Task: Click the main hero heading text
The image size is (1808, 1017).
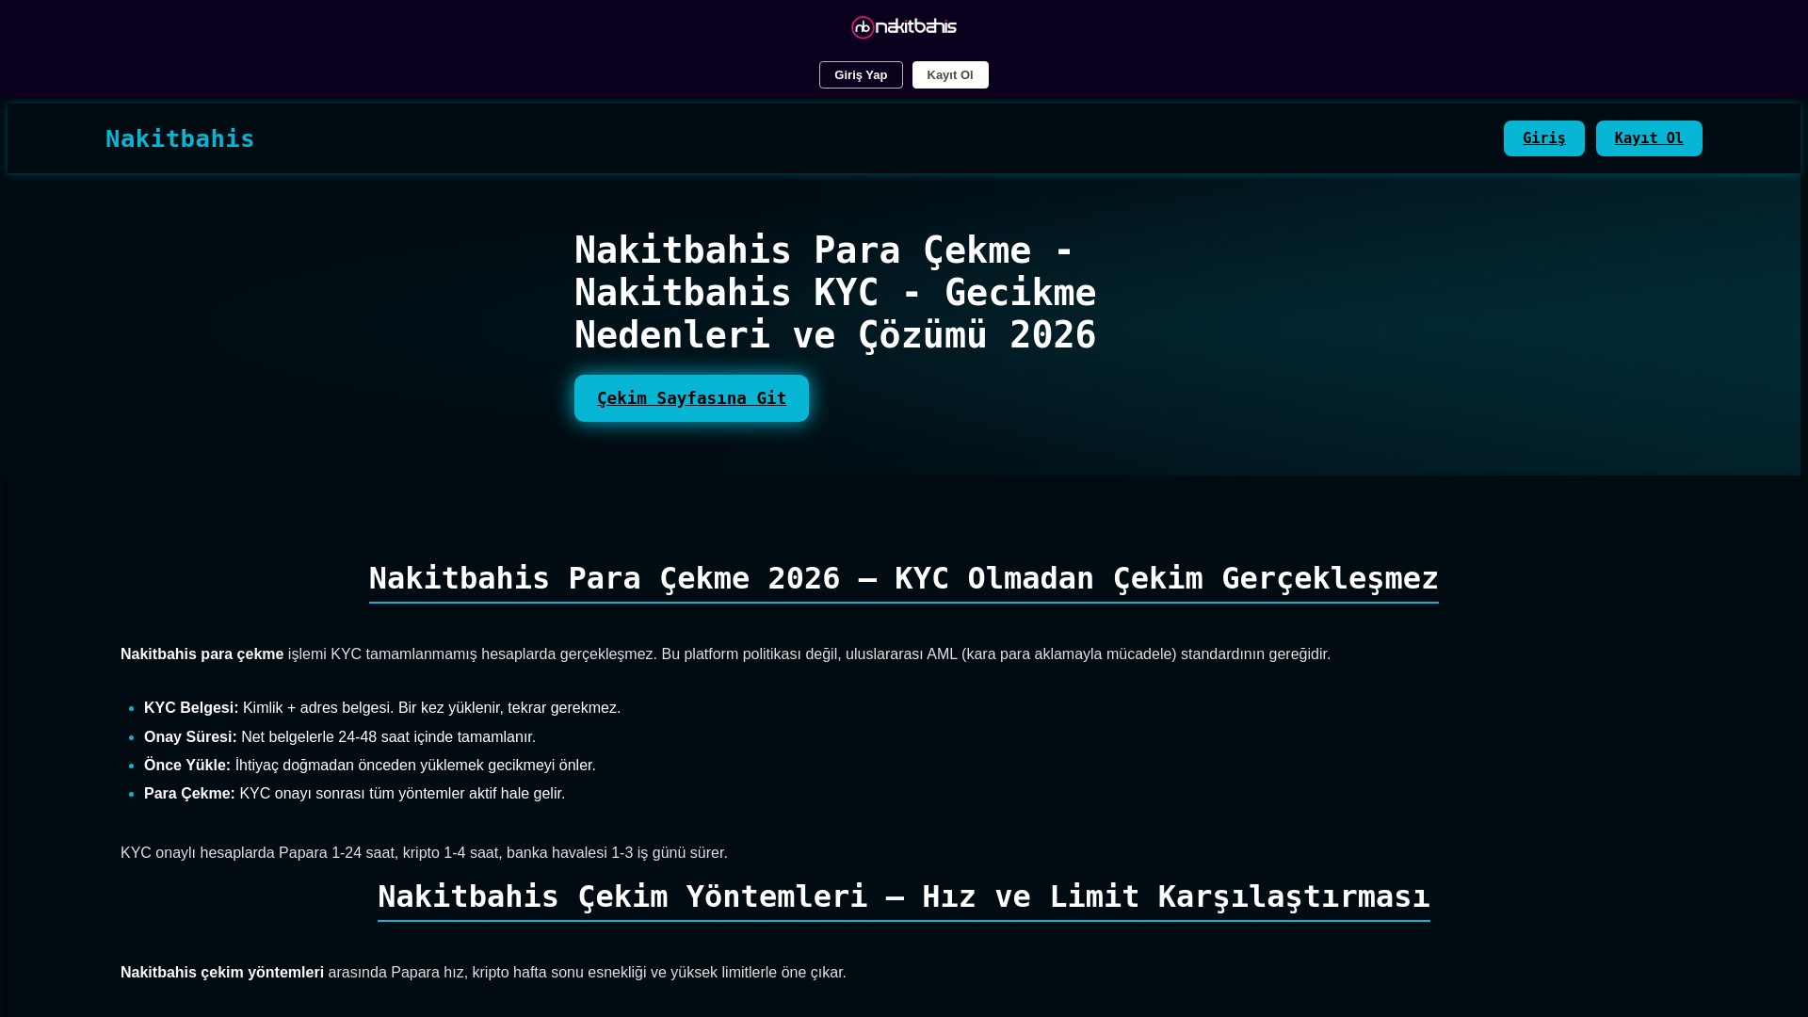Action: click(835, 293)
